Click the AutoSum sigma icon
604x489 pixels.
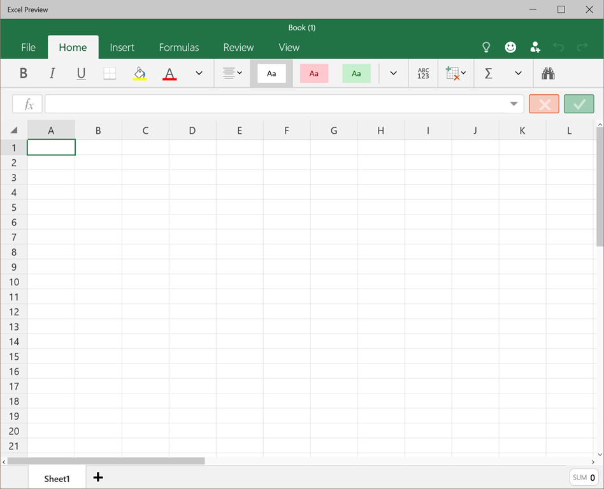[x=488, y=73]
